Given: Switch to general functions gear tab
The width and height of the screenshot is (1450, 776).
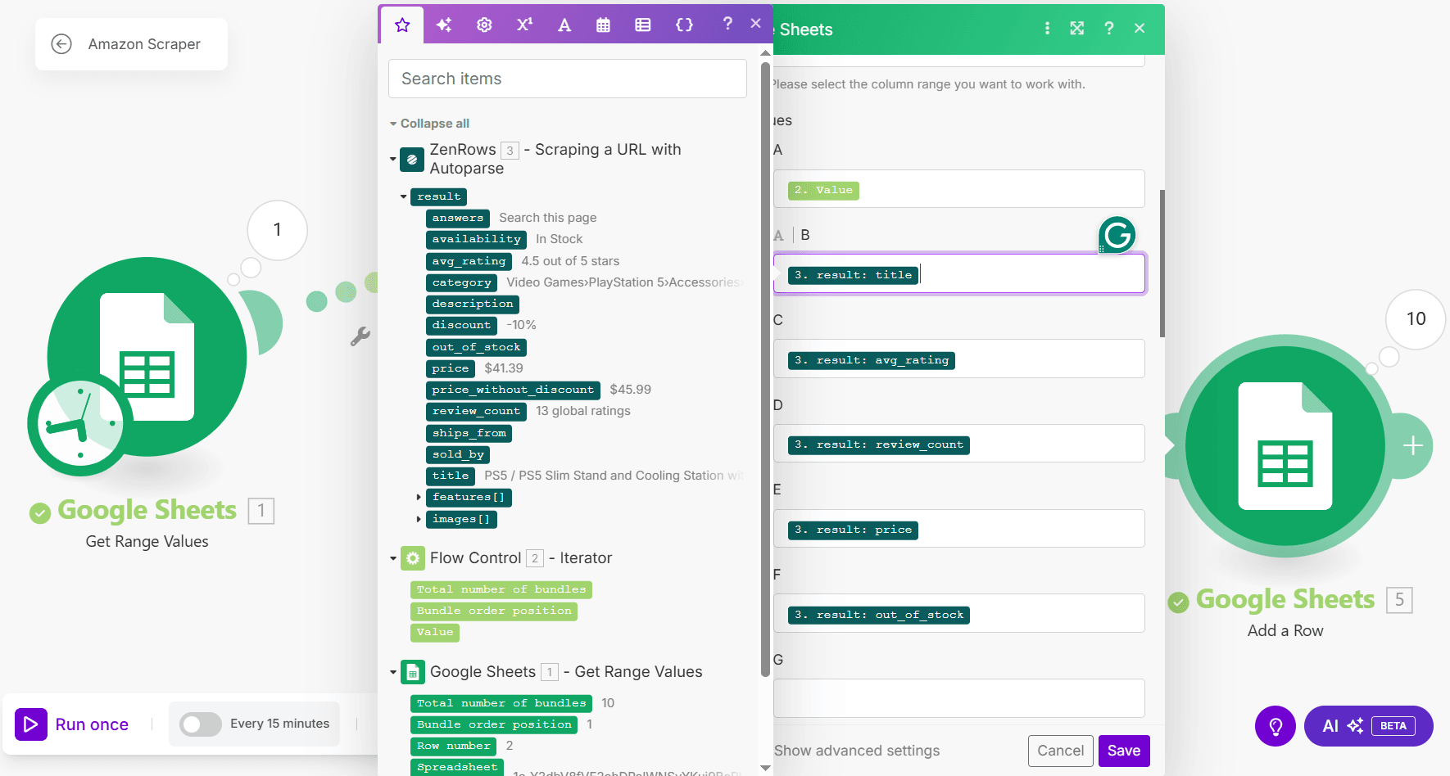Looking at the screenshot, I should click(484, 25).
